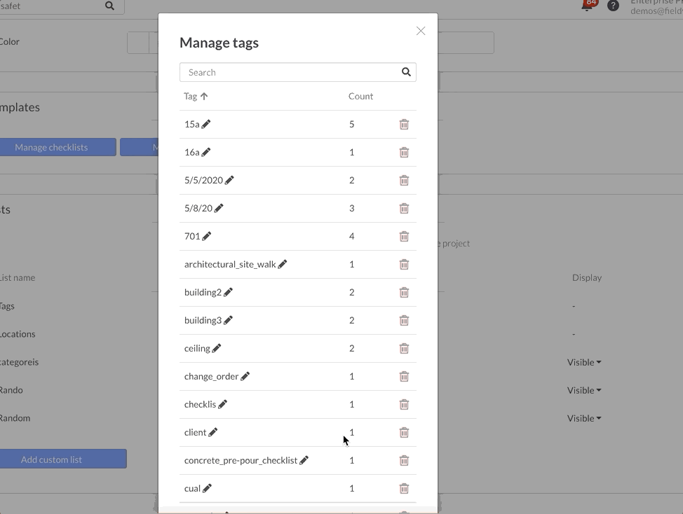
Task: Open the Visible dropdown for Rando list
Action: pos(584,390)
